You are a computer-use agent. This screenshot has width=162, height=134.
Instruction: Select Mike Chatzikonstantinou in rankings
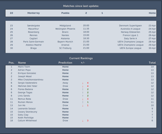tap(30, 80)
